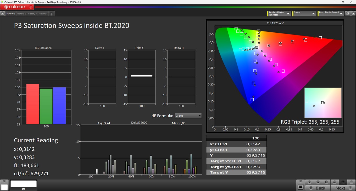Screen dimensions: 356x191
Task: Select the Target x:CIE31 table row
Action: click(236, 161)
